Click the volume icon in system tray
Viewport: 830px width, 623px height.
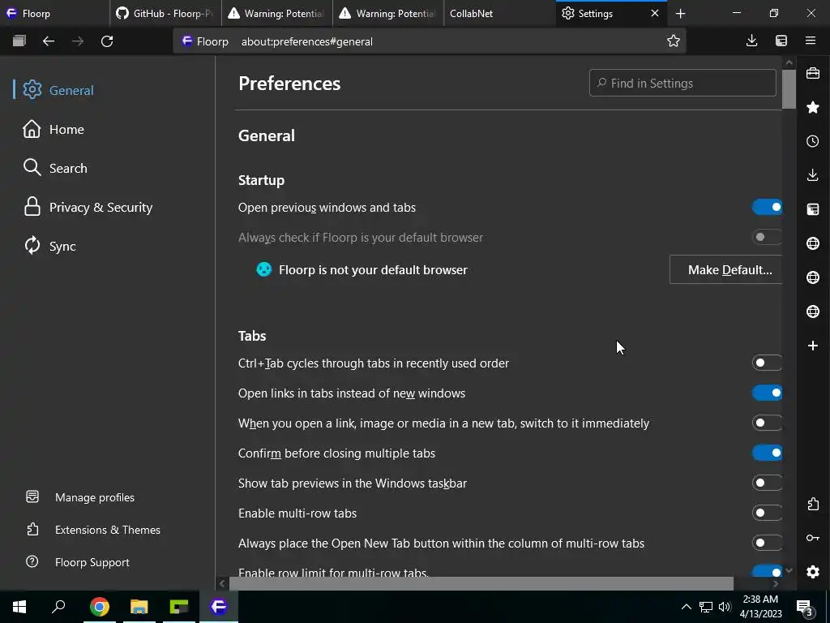725,607
